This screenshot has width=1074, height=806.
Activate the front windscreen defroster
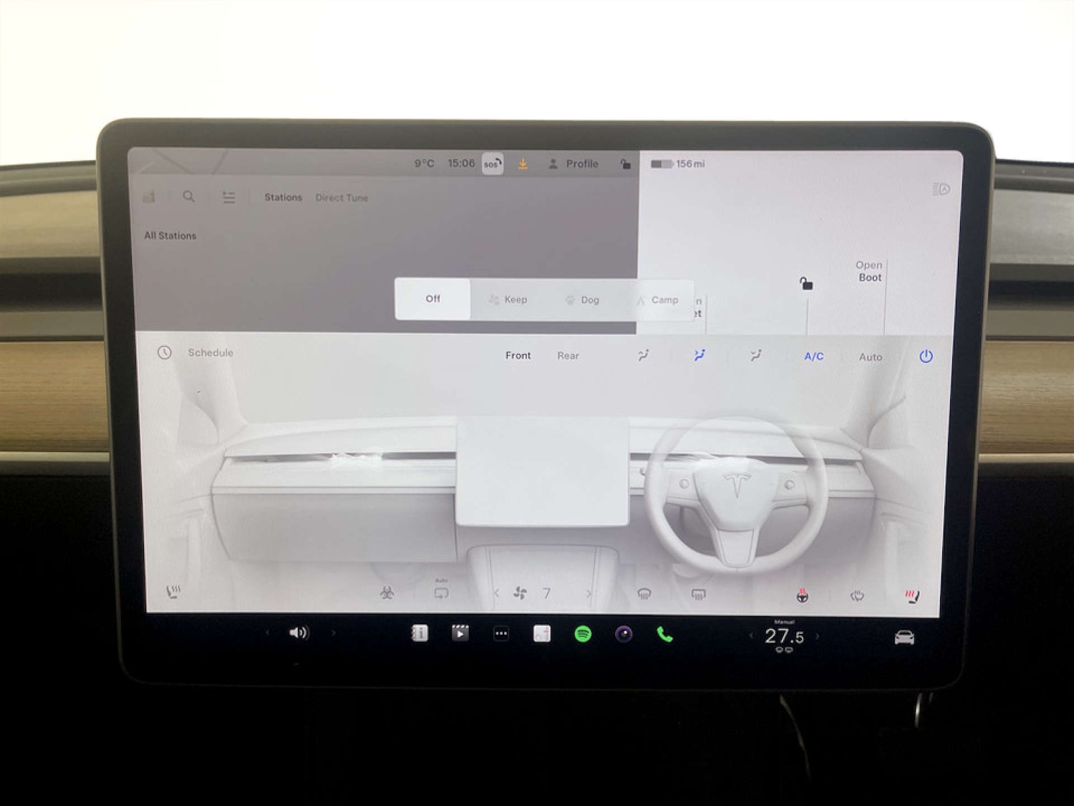point(645,592)
